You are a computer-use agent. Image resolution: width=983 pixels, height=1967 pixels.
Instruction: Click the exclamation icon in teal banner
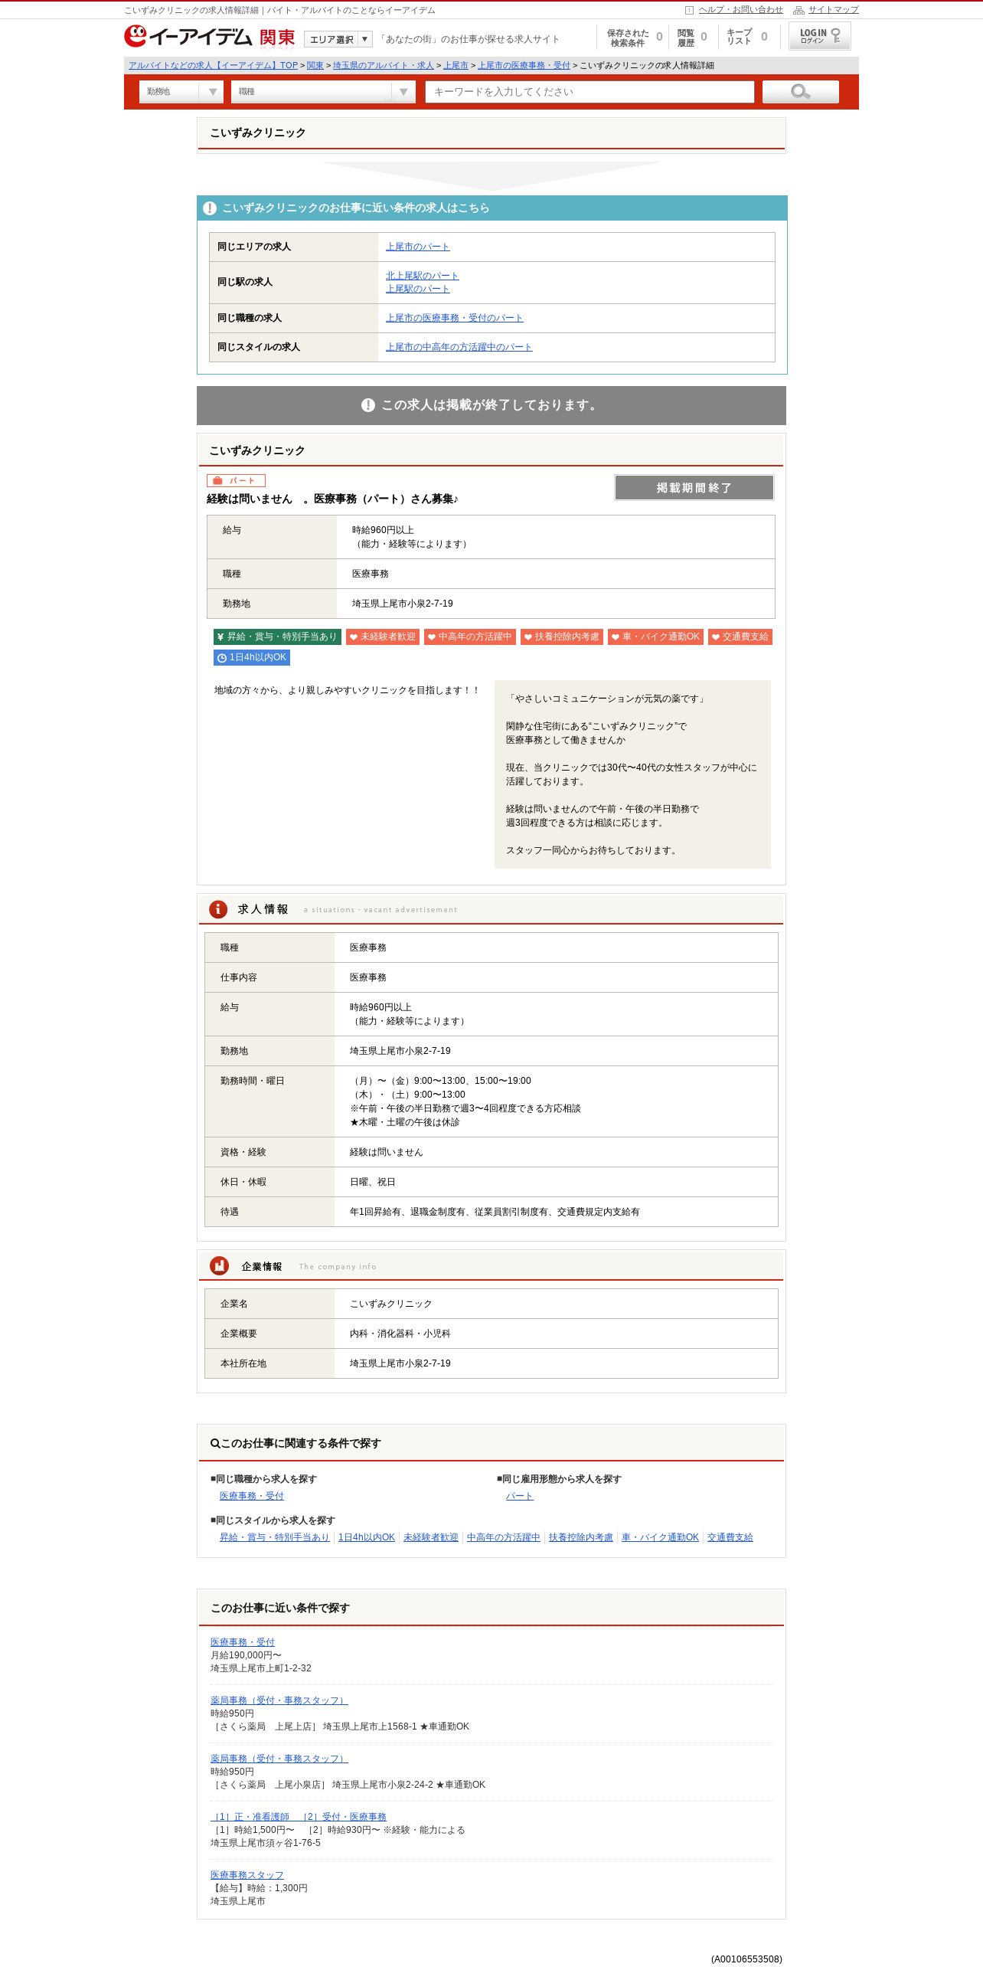(x=210, y=208)
